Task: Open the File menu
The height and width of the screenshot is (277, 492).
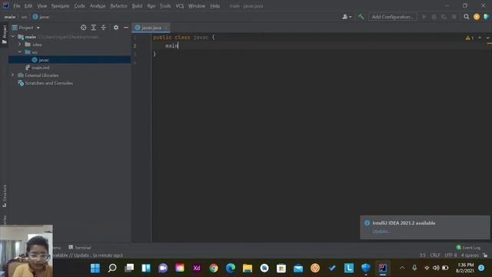Action: point(17,6)
